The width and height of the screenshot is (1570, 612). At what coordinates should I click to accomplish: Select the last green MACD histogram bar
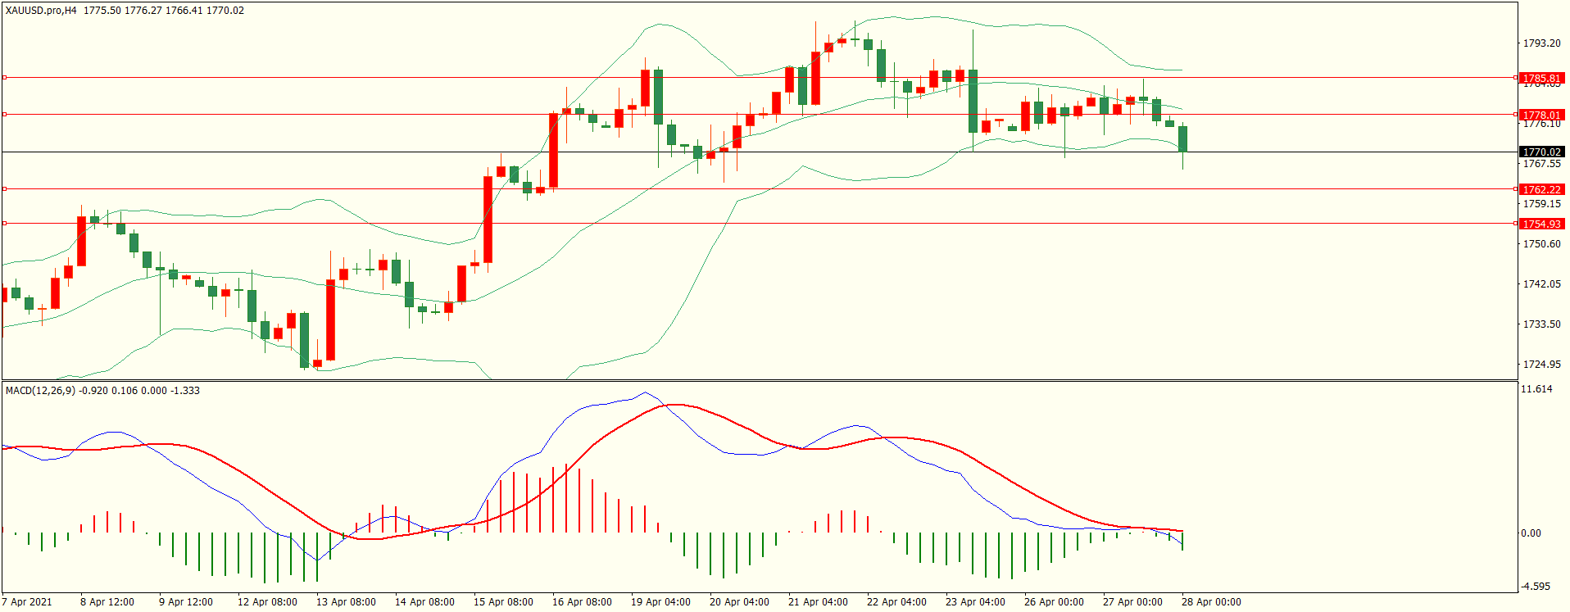pyautogui.click(x=1182, y=541)
